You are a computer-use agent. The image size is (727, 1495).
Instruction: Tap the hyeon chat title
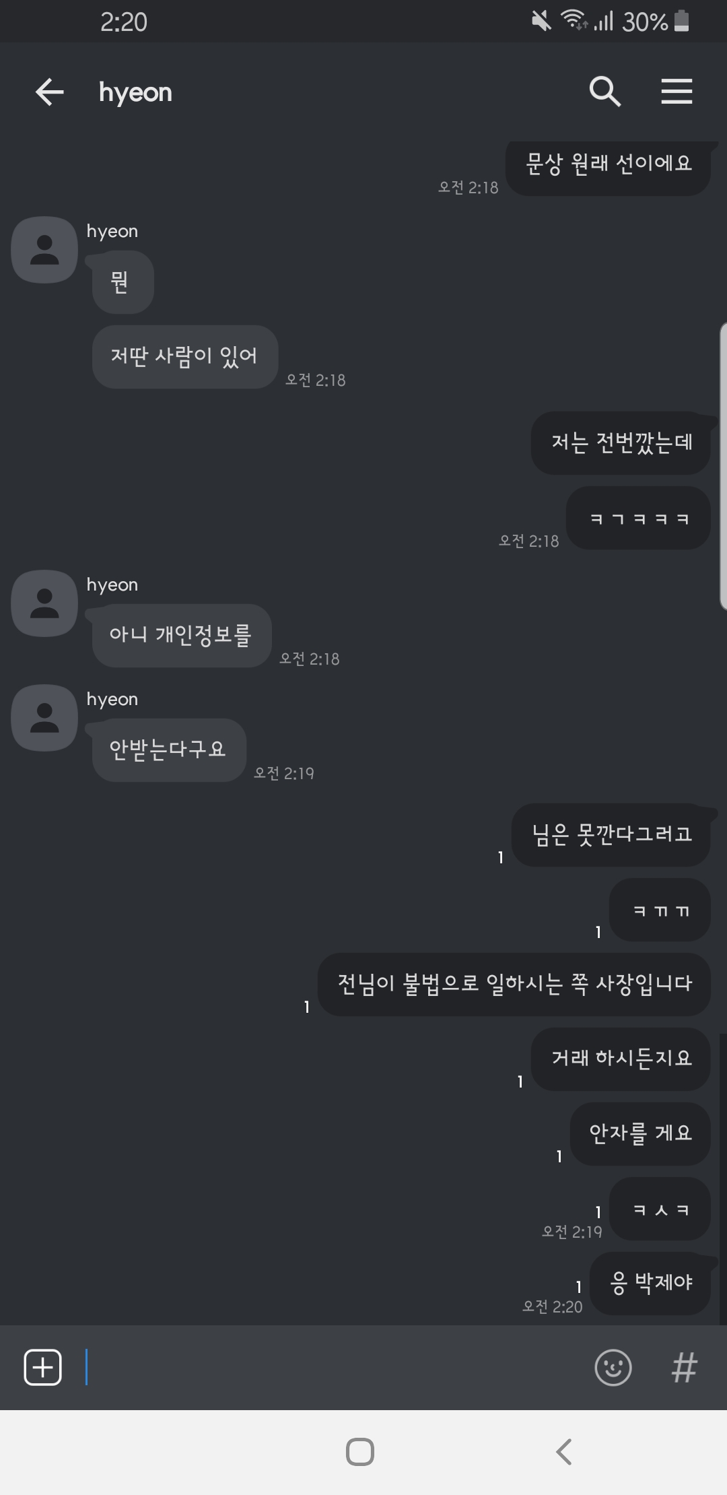click(135, 92)
